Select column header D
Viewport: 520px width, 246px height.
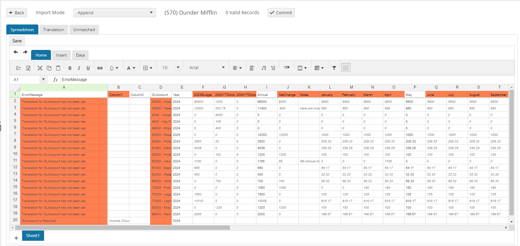click(x=161, y=87)
